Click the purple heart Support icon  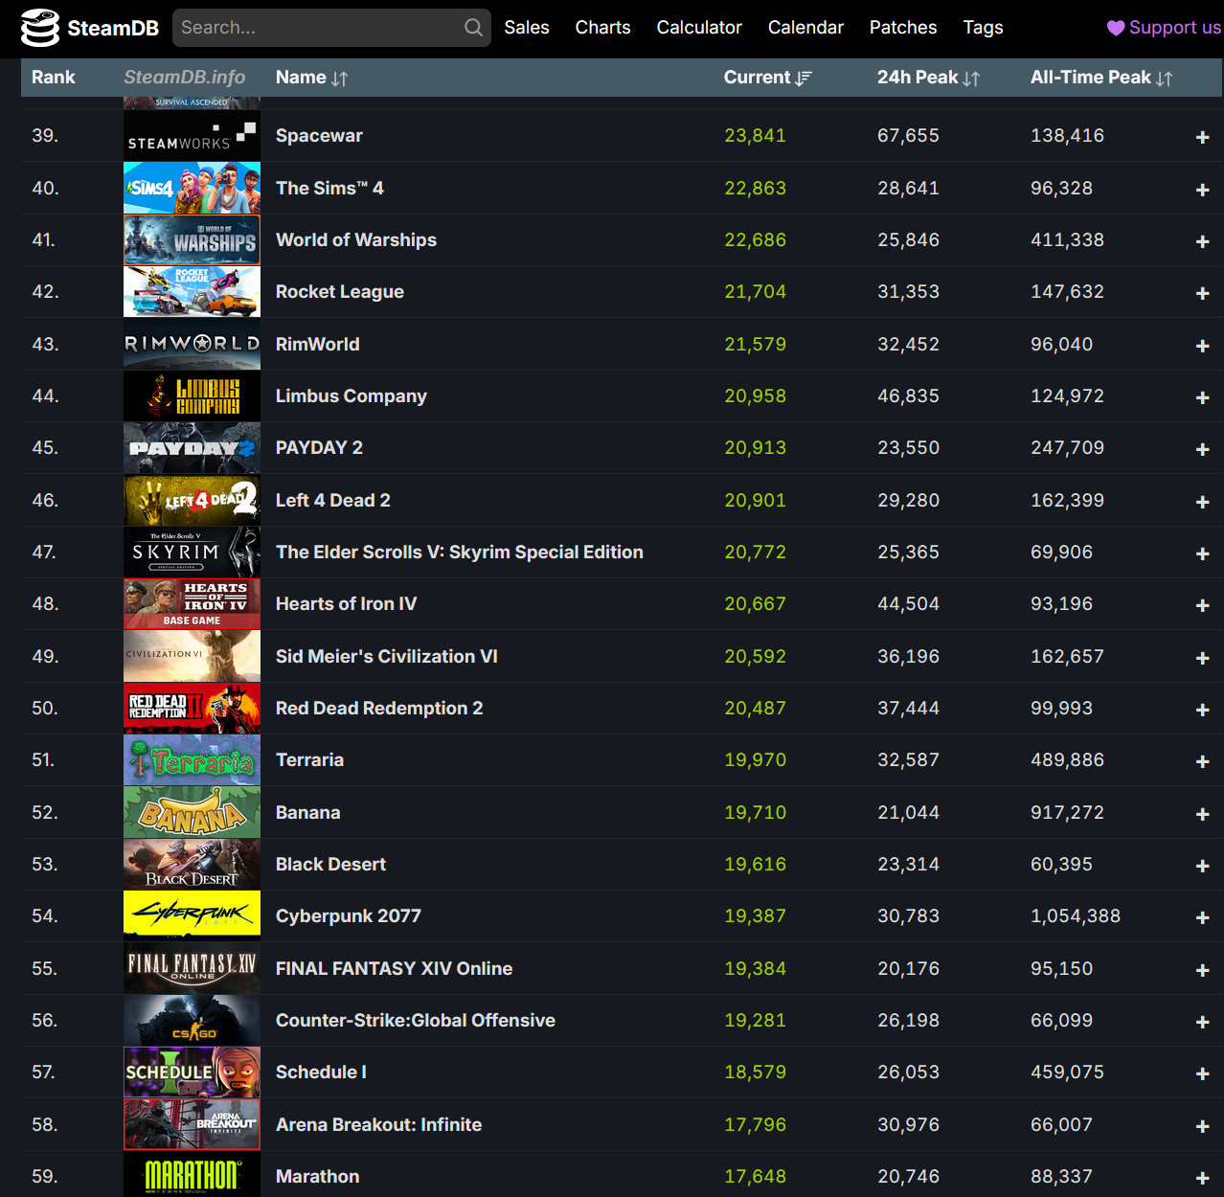pyautogui.click(x=1116, y=28)
